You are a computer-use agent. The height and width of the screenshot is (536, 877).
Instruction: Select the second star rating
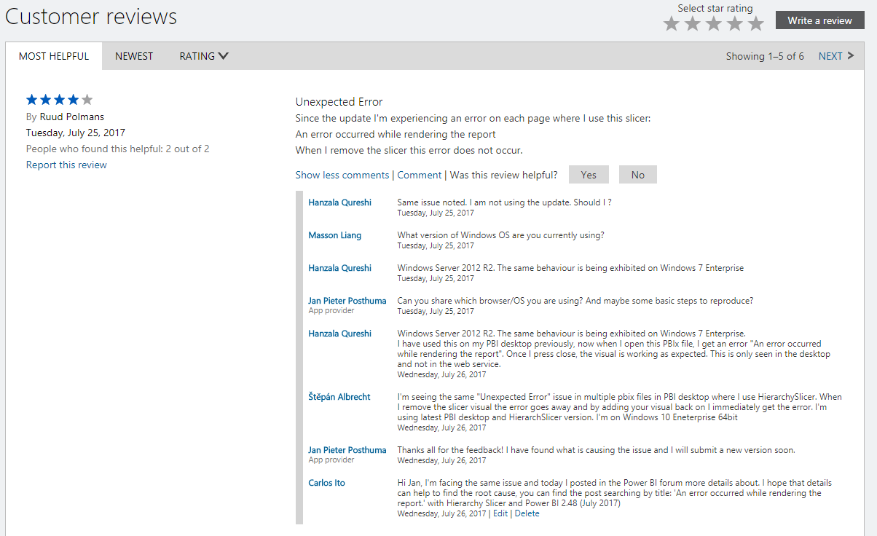(693, 24)
